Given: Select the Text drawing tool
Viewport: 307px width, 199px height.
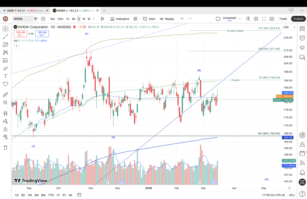Looking at the screenshot, I should pyautogui.click(x=5, y=76).
